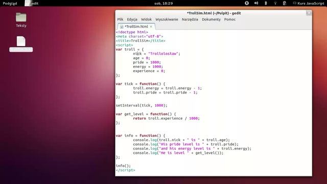Viewport: 327px width, 184px height.
Task: Click the 'var info = function() {' line
Action: click(x=141, y=135)
